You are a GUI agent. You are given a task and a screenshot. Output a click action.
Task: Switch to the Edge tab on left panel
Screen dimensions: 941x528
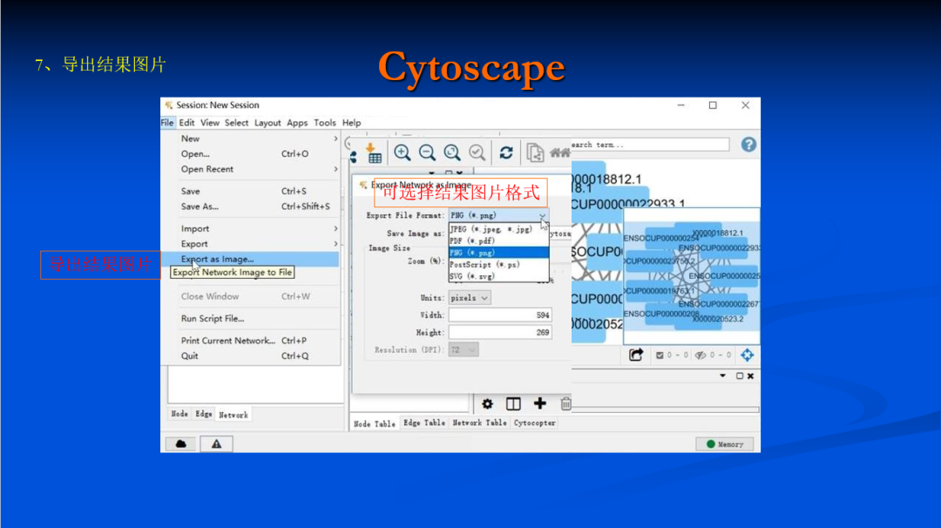click(203, 414)
